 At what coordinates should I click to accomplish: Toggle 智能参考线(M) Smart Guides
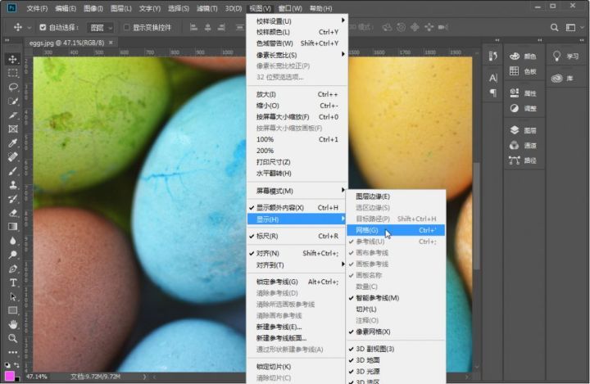396,298
